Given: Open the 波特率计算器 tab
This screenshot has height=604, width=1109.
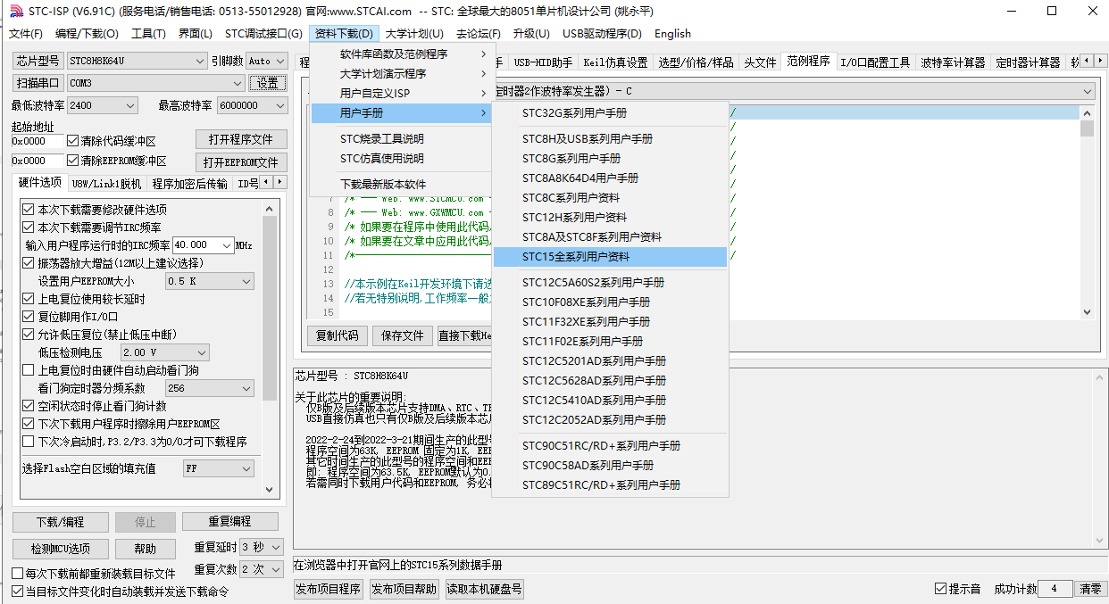Looking at the screenshot, I should [x=953, y=62].
